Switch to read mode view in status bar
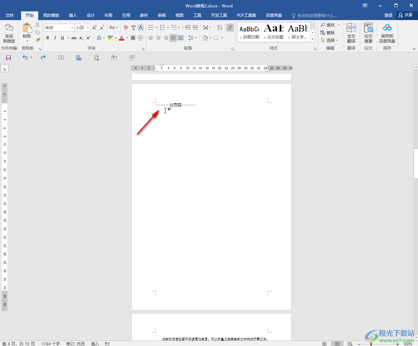 point(324,344)
